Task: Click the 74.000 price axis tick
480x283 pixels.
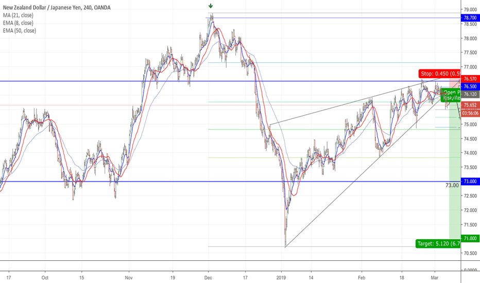Action: [470, 153]
